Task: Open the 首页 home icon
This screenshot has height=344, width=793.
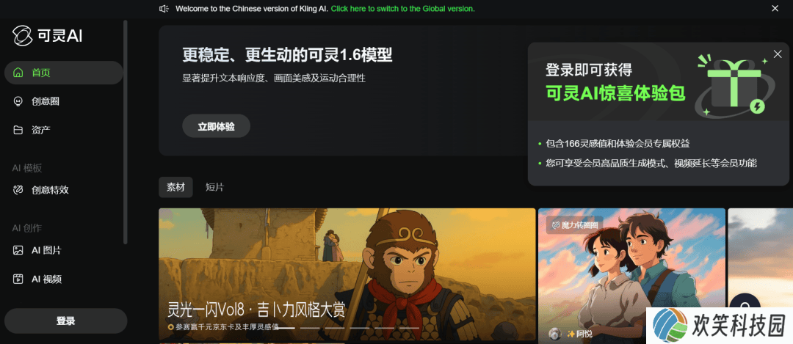Action: pos(18,73)
